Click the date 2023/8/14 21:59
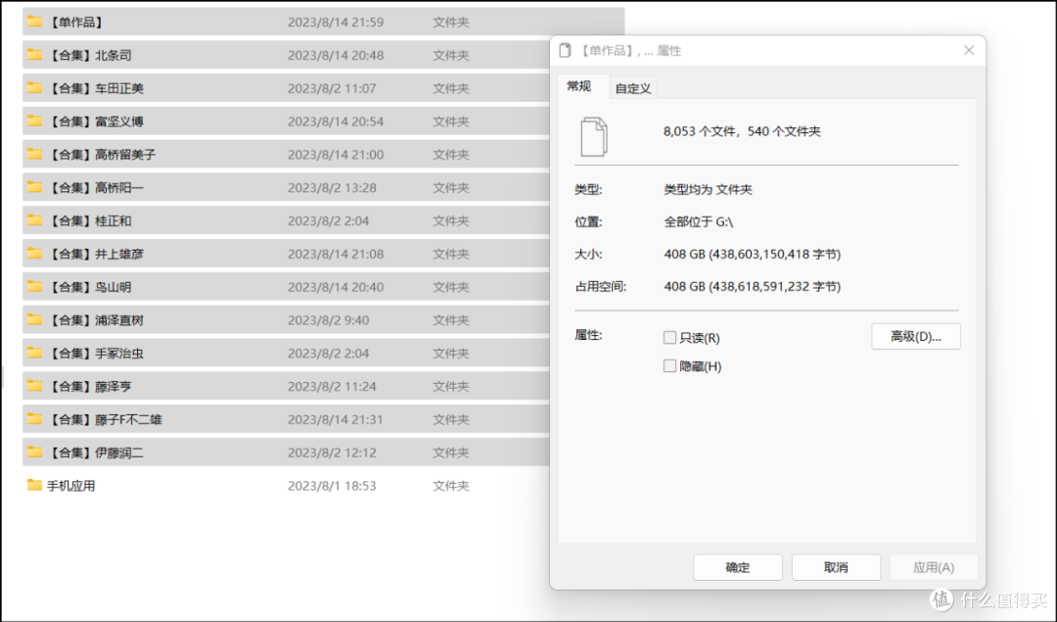 336,23
